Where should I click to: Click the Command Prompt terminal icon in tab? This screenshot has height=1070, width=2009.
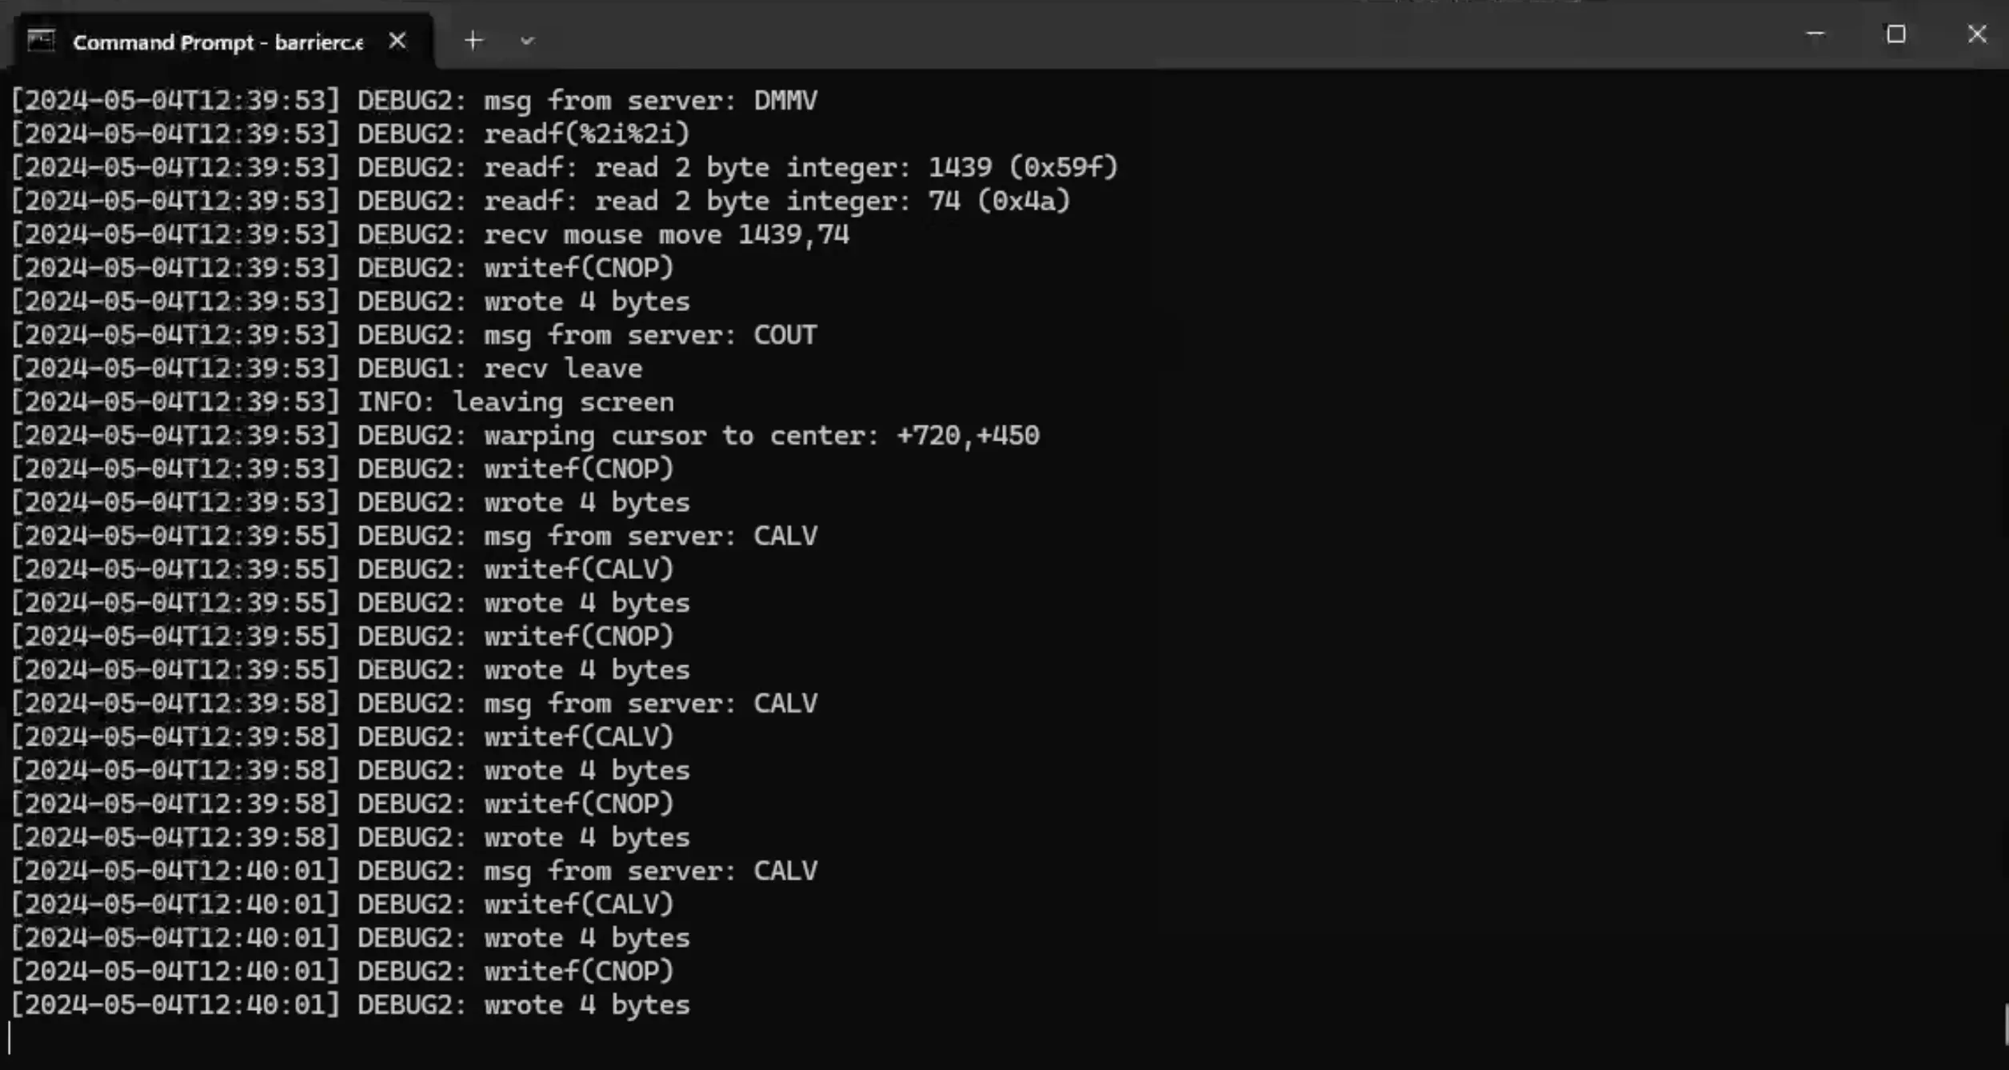[42, 40]
